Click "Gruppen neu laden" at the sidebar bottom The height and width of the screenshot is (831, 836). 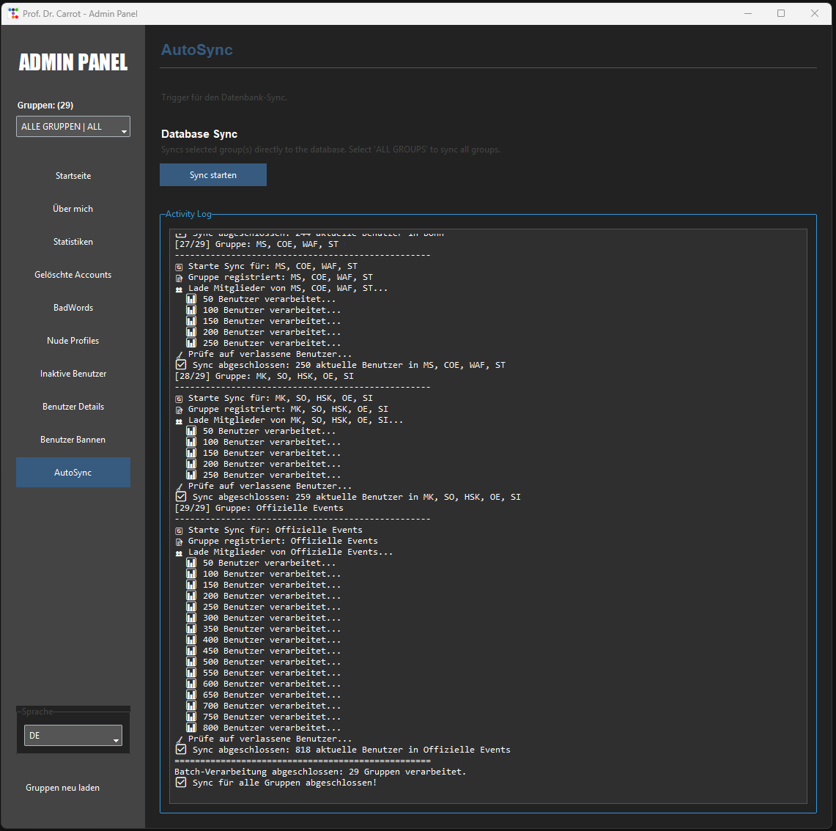[x=63, y=788]
